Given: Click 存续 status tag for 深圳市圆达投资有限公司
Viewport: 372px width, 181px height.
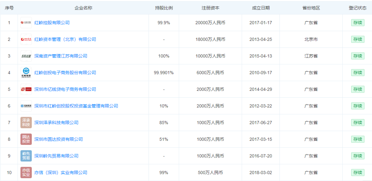Looking at the screenshot, I should click(358, 139).
